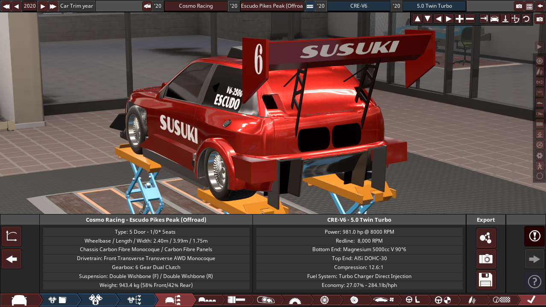Open the aerodynamics car-fan tab

pos(383,300)
